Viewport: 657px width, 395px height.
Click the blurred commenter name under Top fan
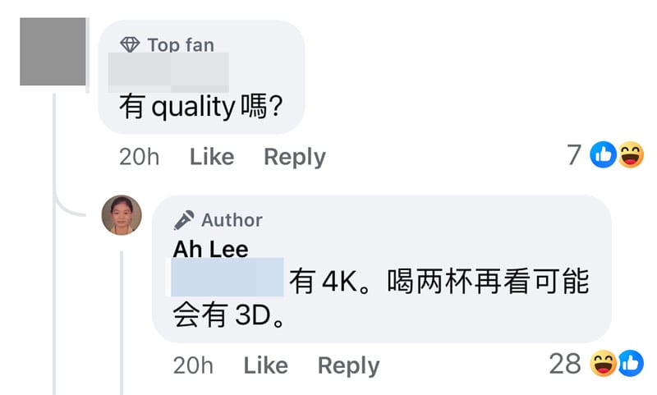click(x=168, y=72)
